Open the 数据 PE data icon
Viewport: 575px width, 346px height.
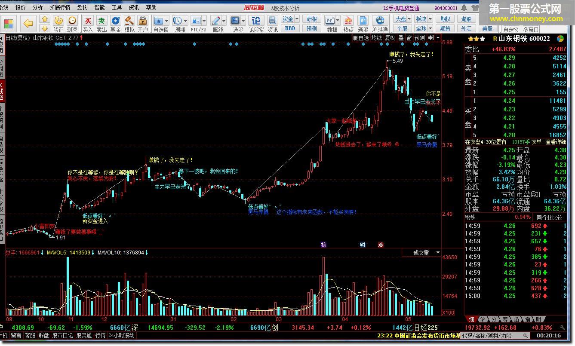coord(330,21)
